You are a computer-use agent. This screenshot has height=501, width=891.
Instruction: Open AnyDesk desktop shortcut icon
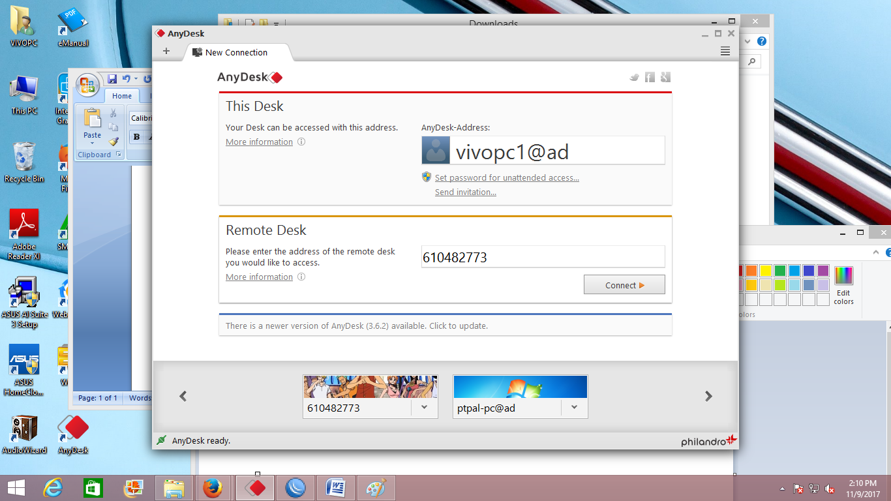click(72, 434)
